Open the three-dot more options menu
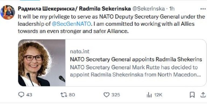 coord(203,9)
